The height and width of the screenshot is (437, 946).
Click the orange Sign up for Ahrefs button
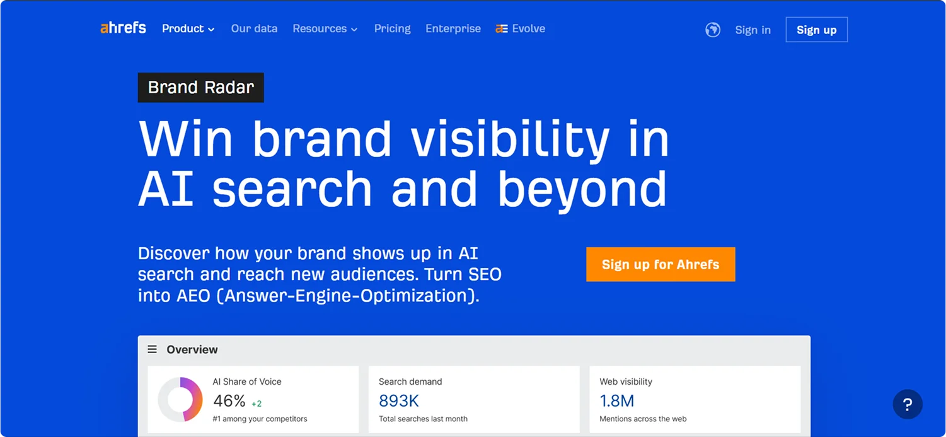tap(660, 264)
